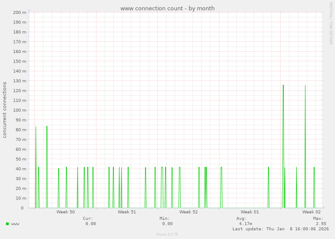Image resolution: width=335 pixels, height=239 pixels.
Task: Click the '140 m' y-axis tick label
Action: point(20,71)
